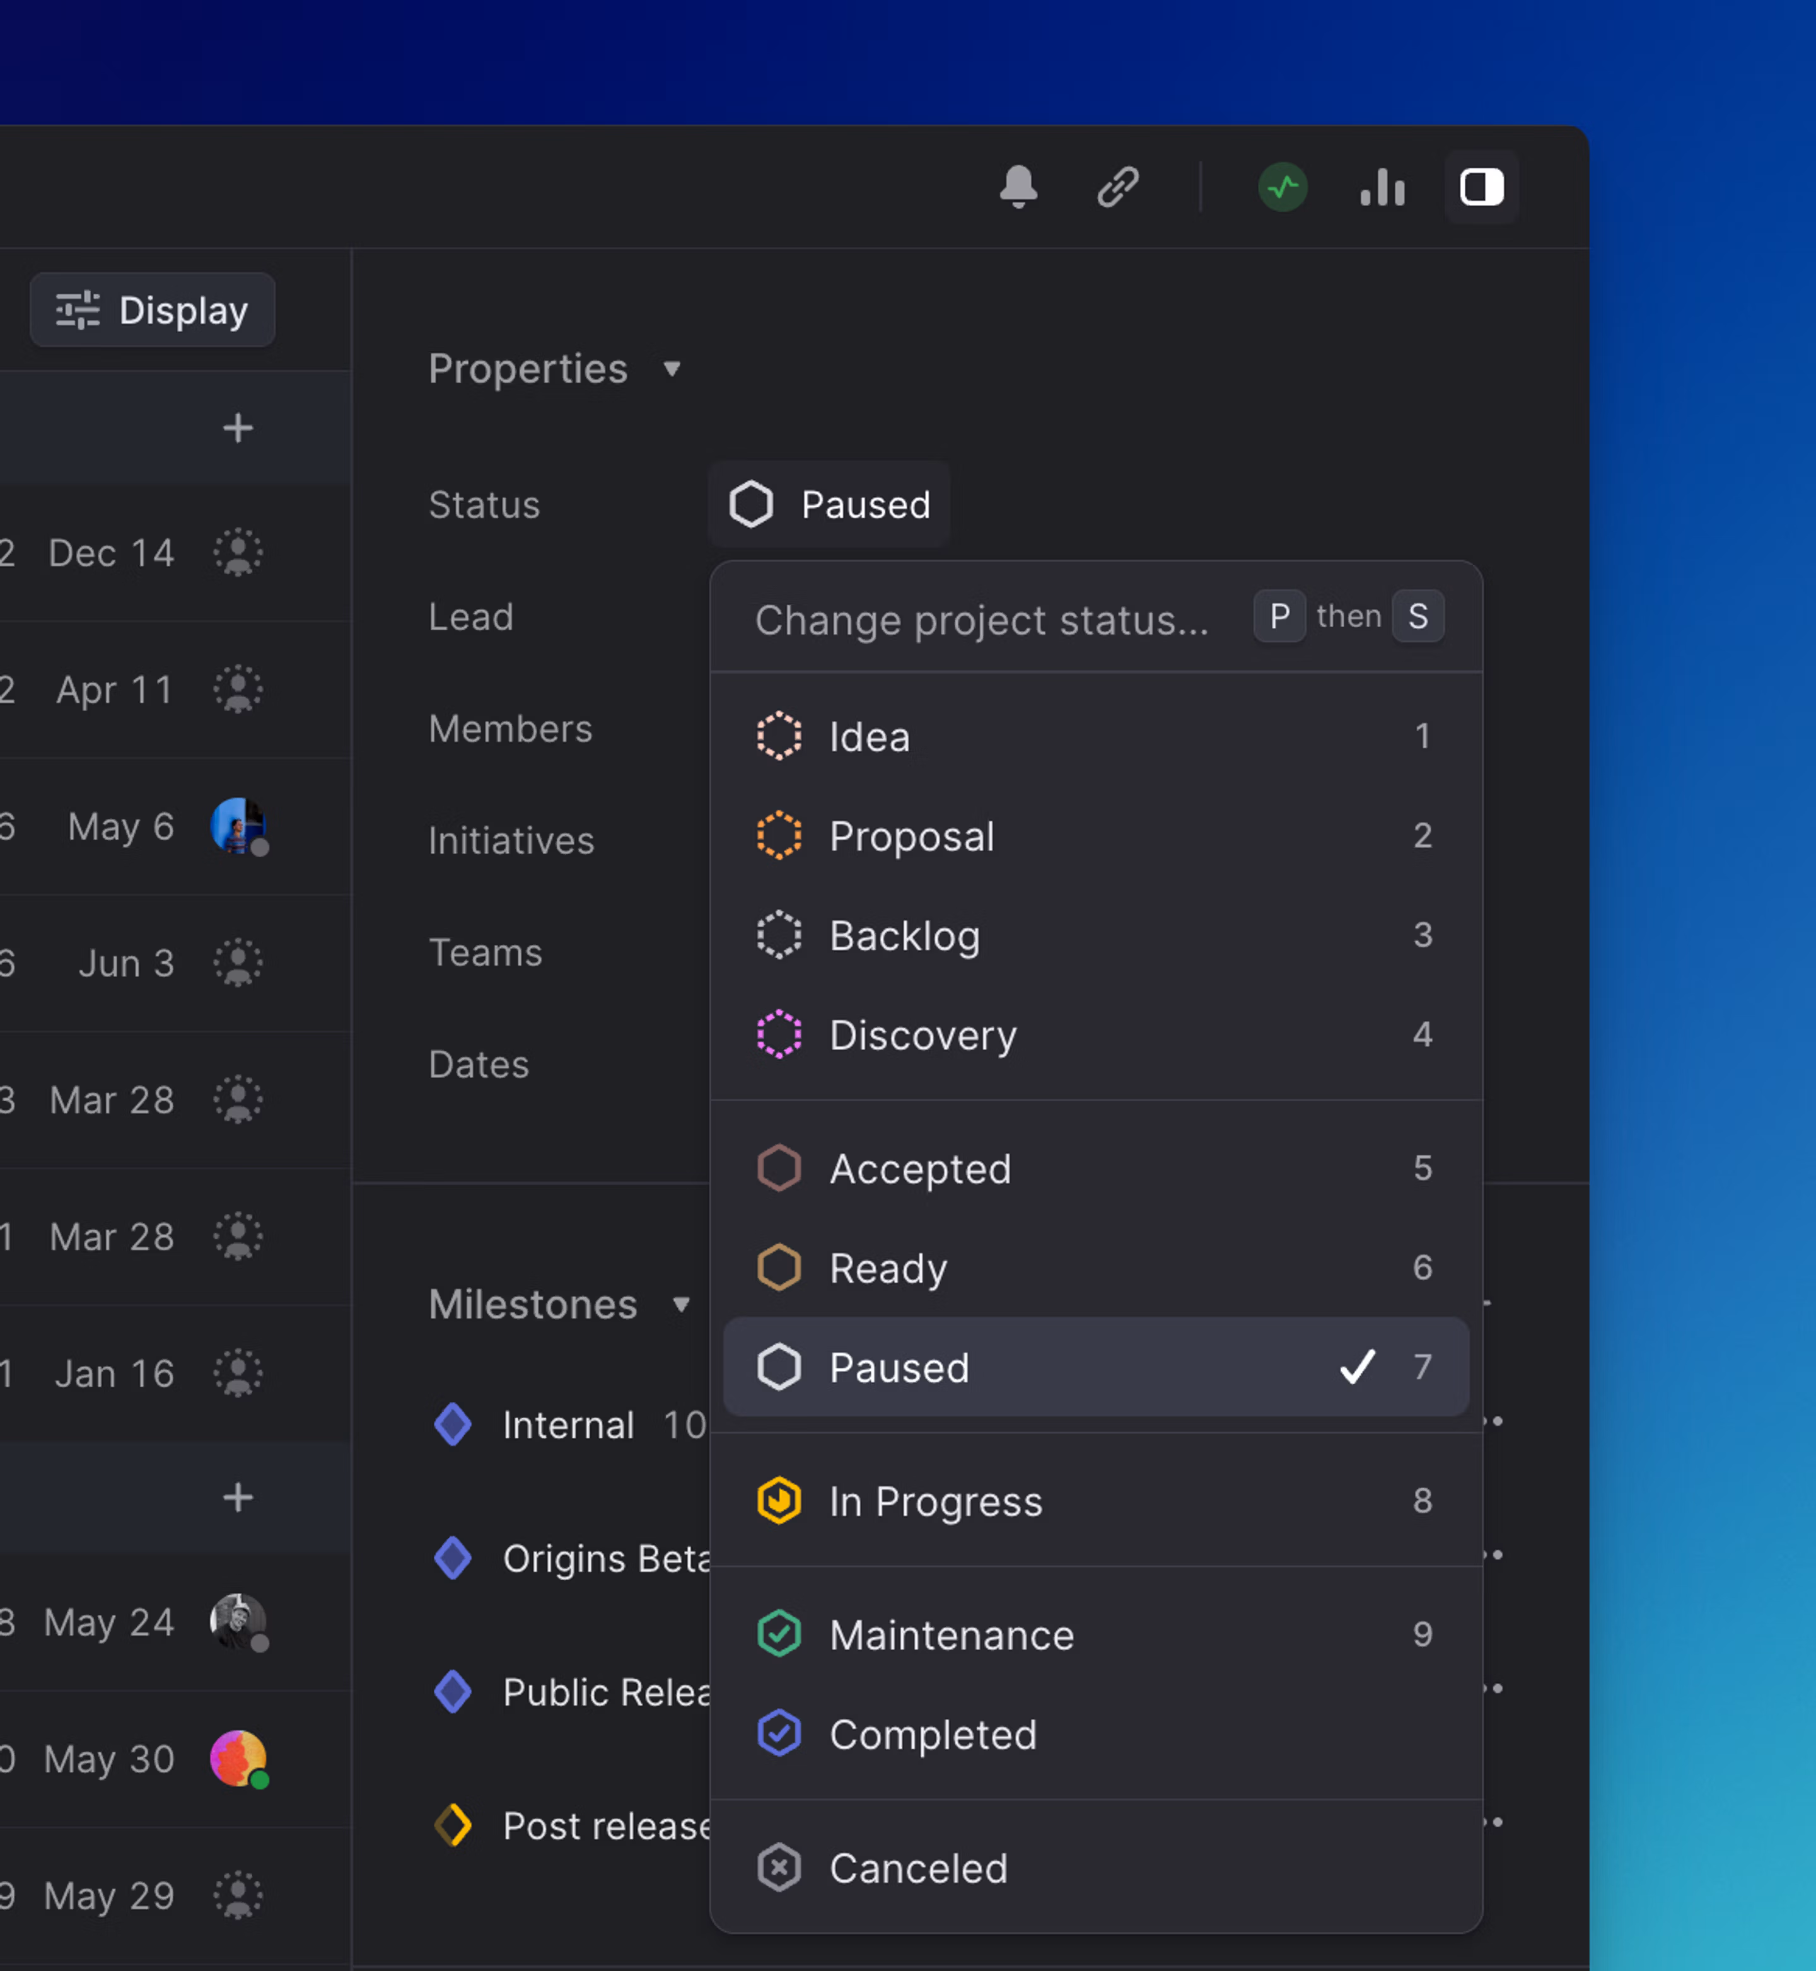Open the bar chart insights icon
The width and height of the screenshot is (1816, 1971).
pyautogui.click(x=1382, y=187)
